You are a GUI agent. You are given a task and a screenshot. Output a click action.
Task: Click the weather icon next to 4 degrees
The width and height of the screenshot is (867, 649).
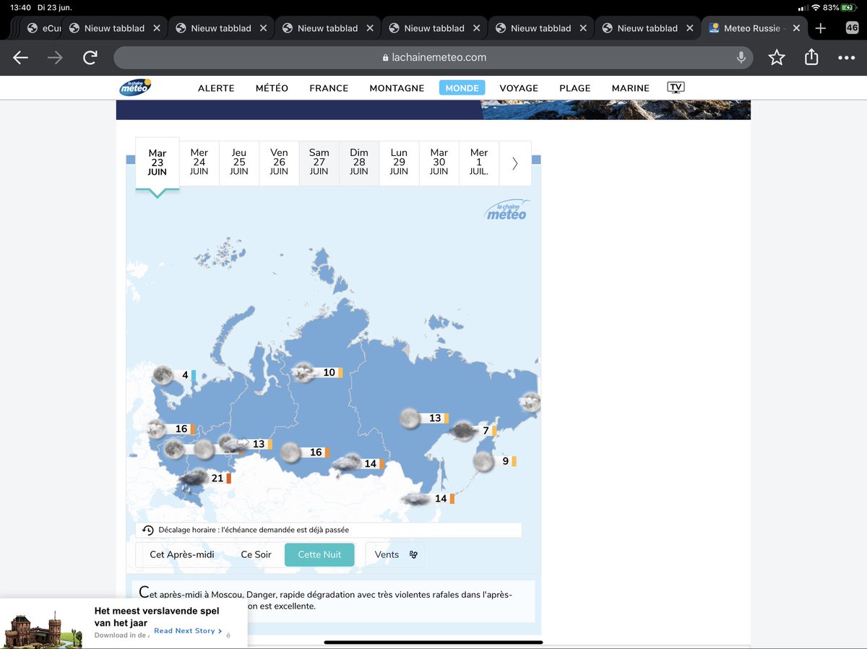click(x=163, y=375)
